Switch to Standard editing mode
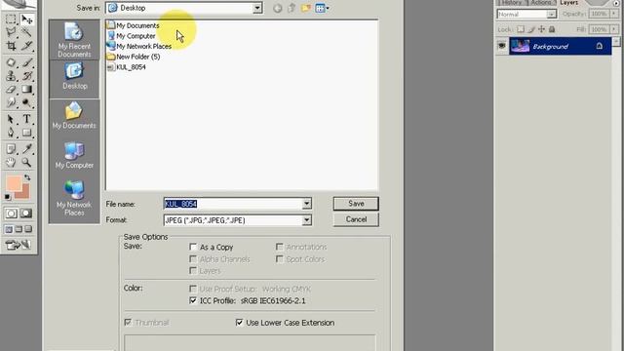The width and height of the screenshot is (624, 351). [x=11, y=214]
